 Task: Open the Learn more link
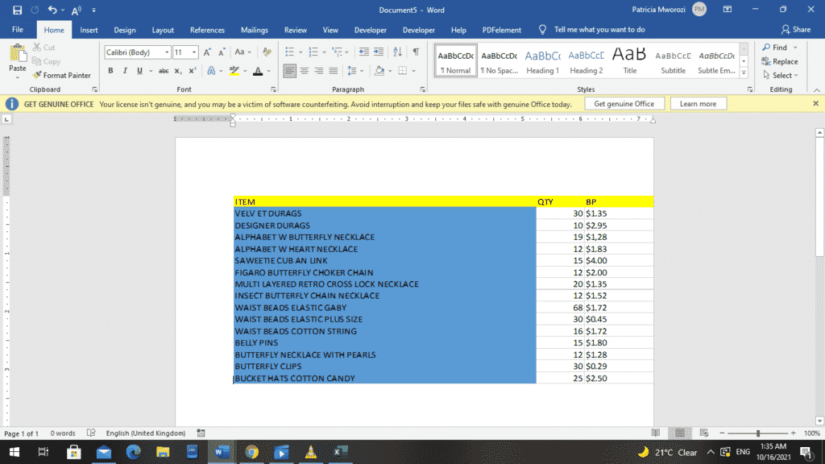coord(698,103)
